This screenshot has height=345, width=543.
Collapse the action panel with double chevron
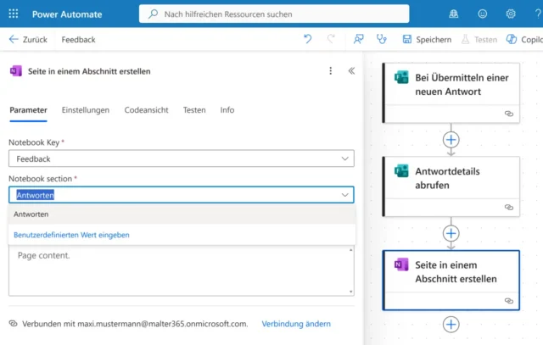[x=351, y=71]
